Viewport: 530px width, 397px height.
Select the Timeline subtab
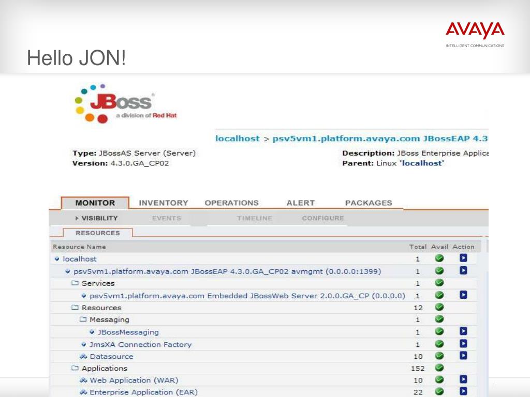pyautogui.click(x=255, y=218)
